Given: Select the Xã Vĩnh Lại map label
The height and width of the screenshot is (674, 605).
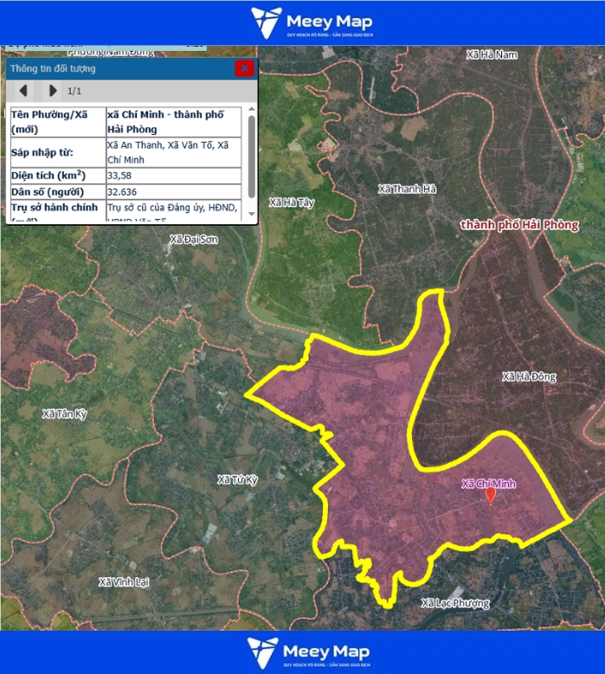Looking at the screenshot, I should pos(124,581).
